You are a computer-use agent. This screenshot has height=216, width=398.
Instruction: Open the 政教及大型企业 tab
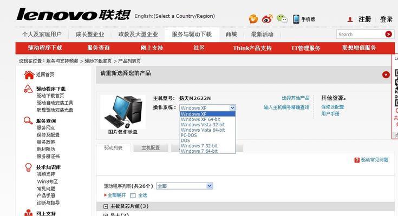[138, 34]
